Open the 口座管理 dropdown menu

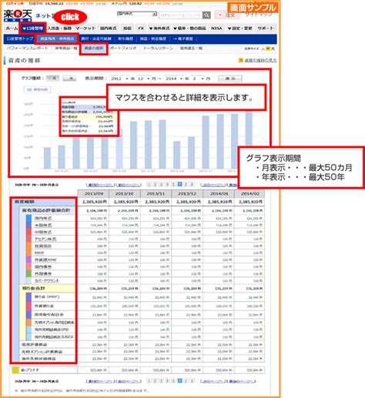[33, 28]
